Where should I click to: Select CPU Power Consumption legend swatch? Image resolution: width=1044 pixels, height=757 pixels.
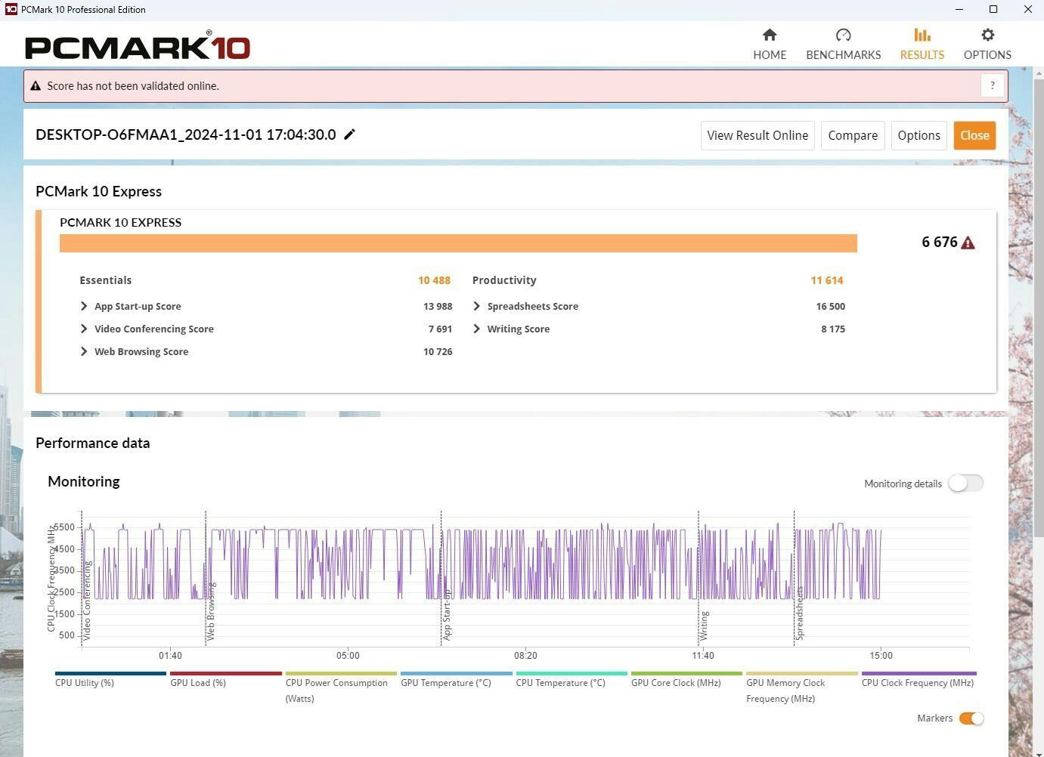341,673
